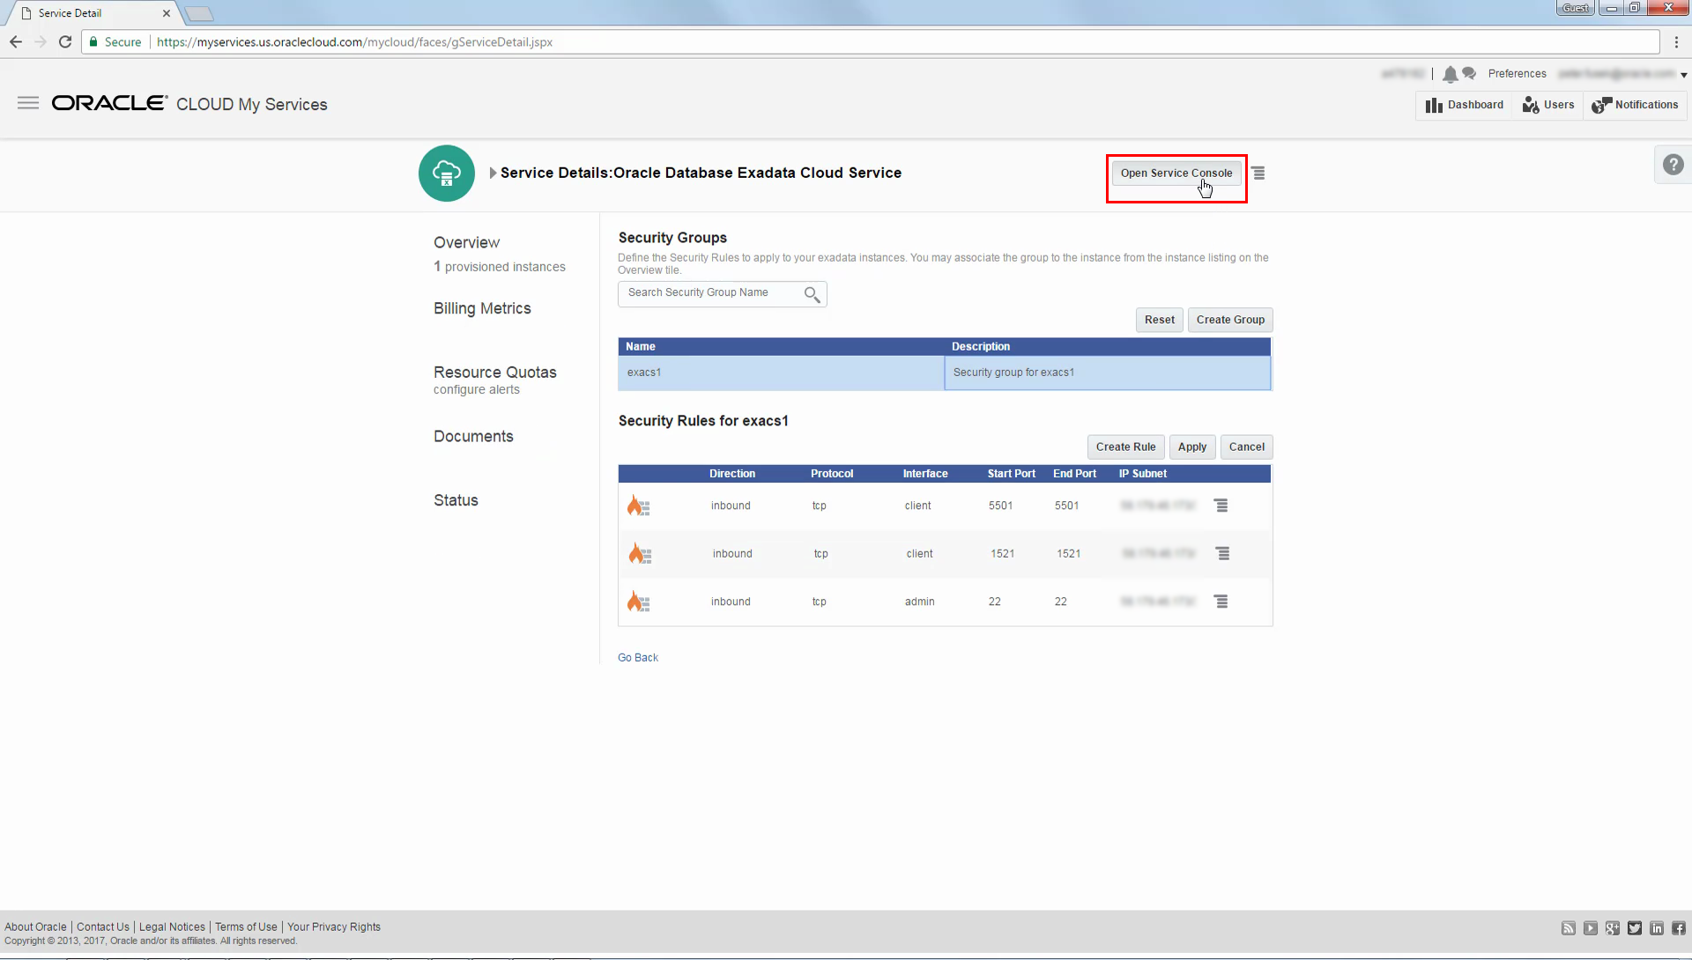Screen dimensions: 1692x960
Task: Open the Users page
Action: 1548,105
